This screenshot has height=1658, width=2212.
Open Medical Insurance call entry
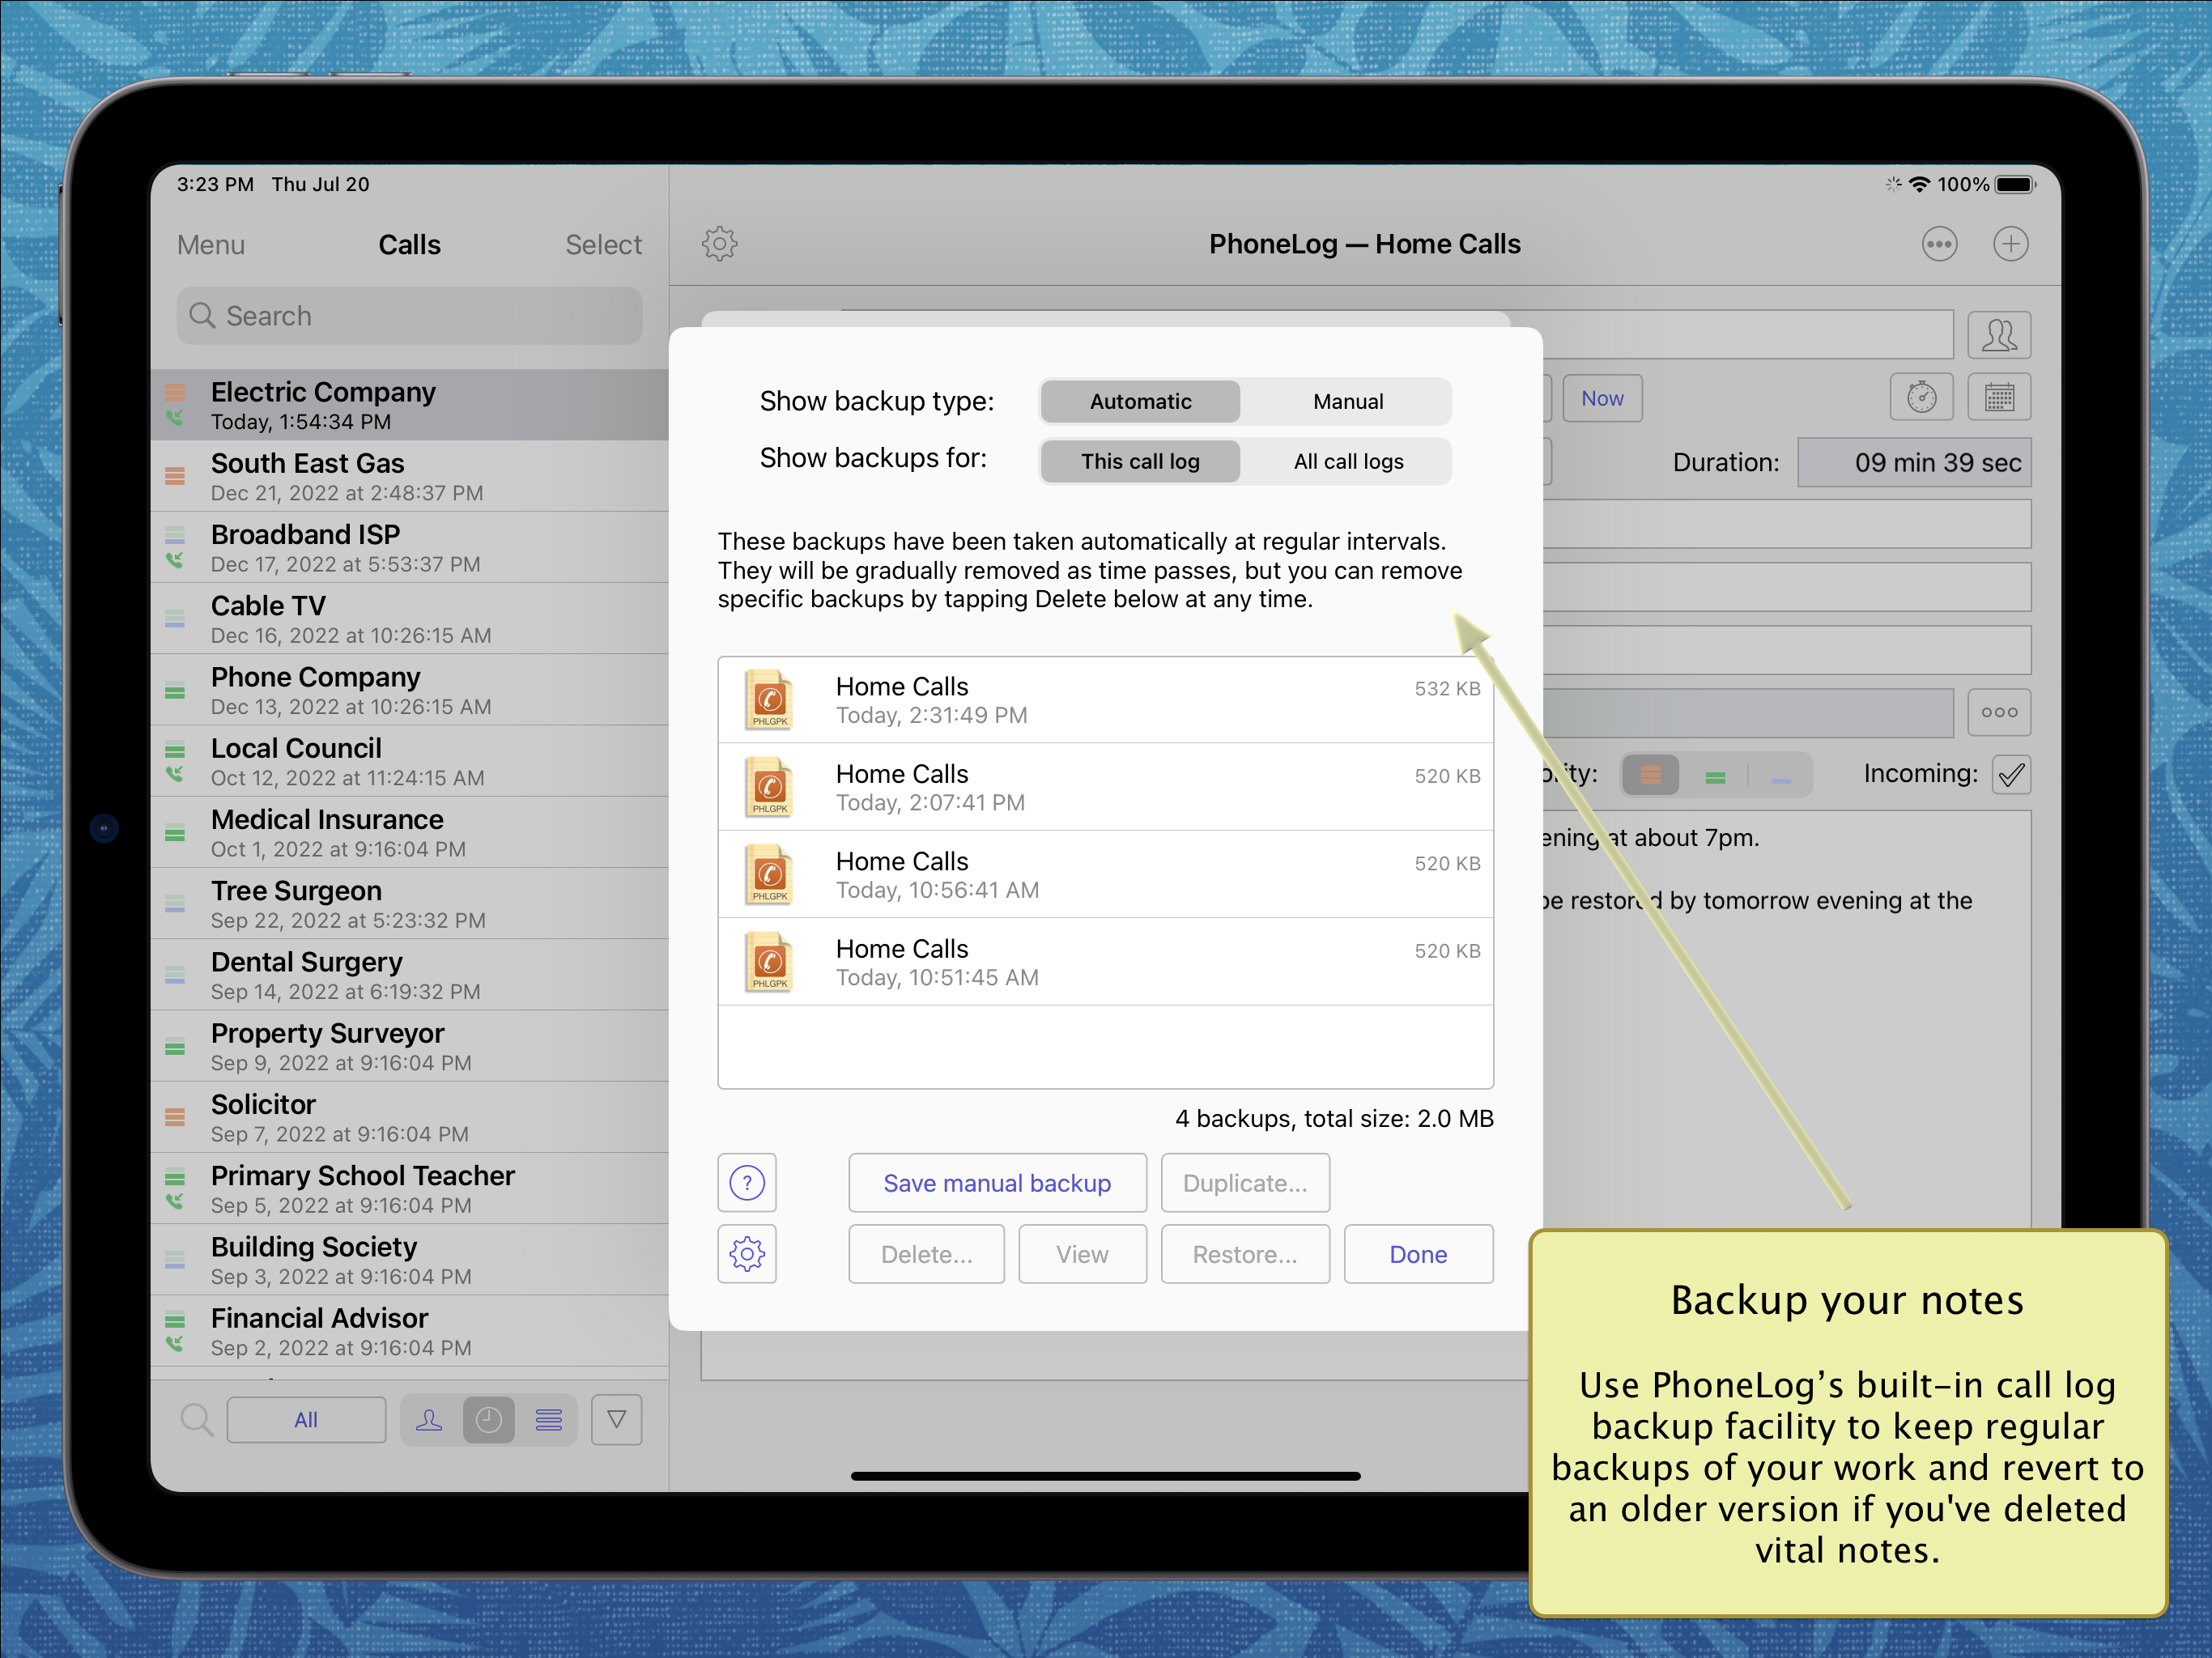click(410, 833)
